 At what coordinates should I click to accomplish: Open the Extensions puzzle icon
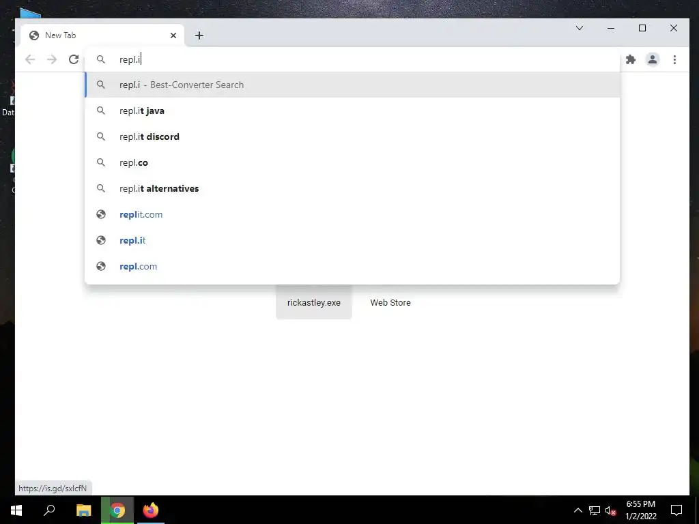tap(630, 59)
